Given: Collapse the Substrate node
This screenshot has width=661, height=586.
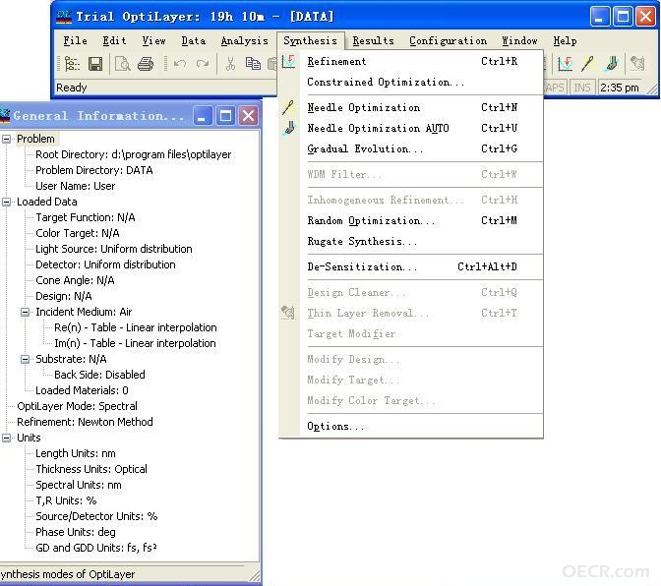Looking at the screenshot, I should click(x=26, y=359).
